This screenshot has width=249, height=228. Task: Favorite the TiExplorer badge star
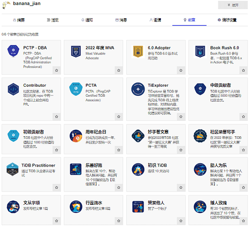(181, 117)
